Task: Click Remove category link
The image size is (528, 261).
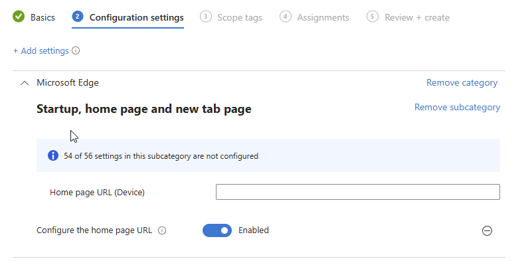Action: [462, 82]
